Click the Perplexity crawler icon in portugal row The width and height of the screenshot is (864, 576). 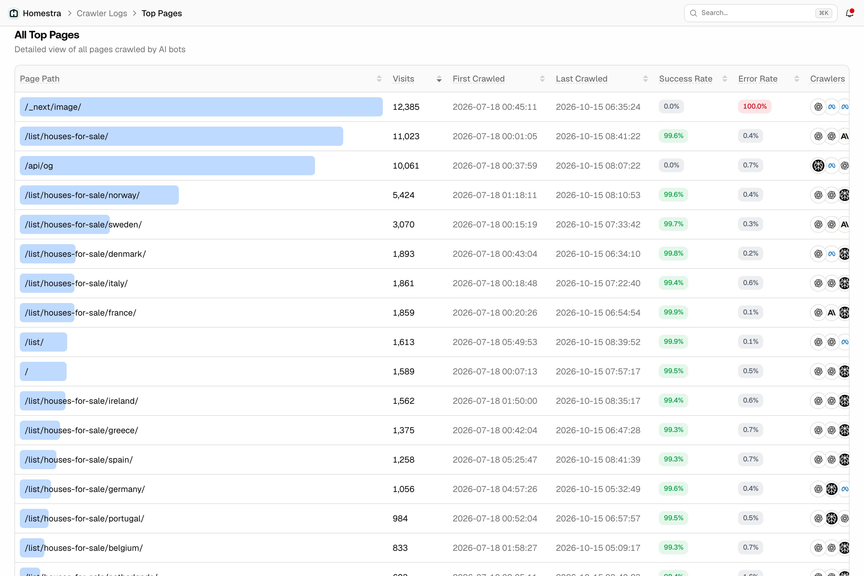click(832, 518)
